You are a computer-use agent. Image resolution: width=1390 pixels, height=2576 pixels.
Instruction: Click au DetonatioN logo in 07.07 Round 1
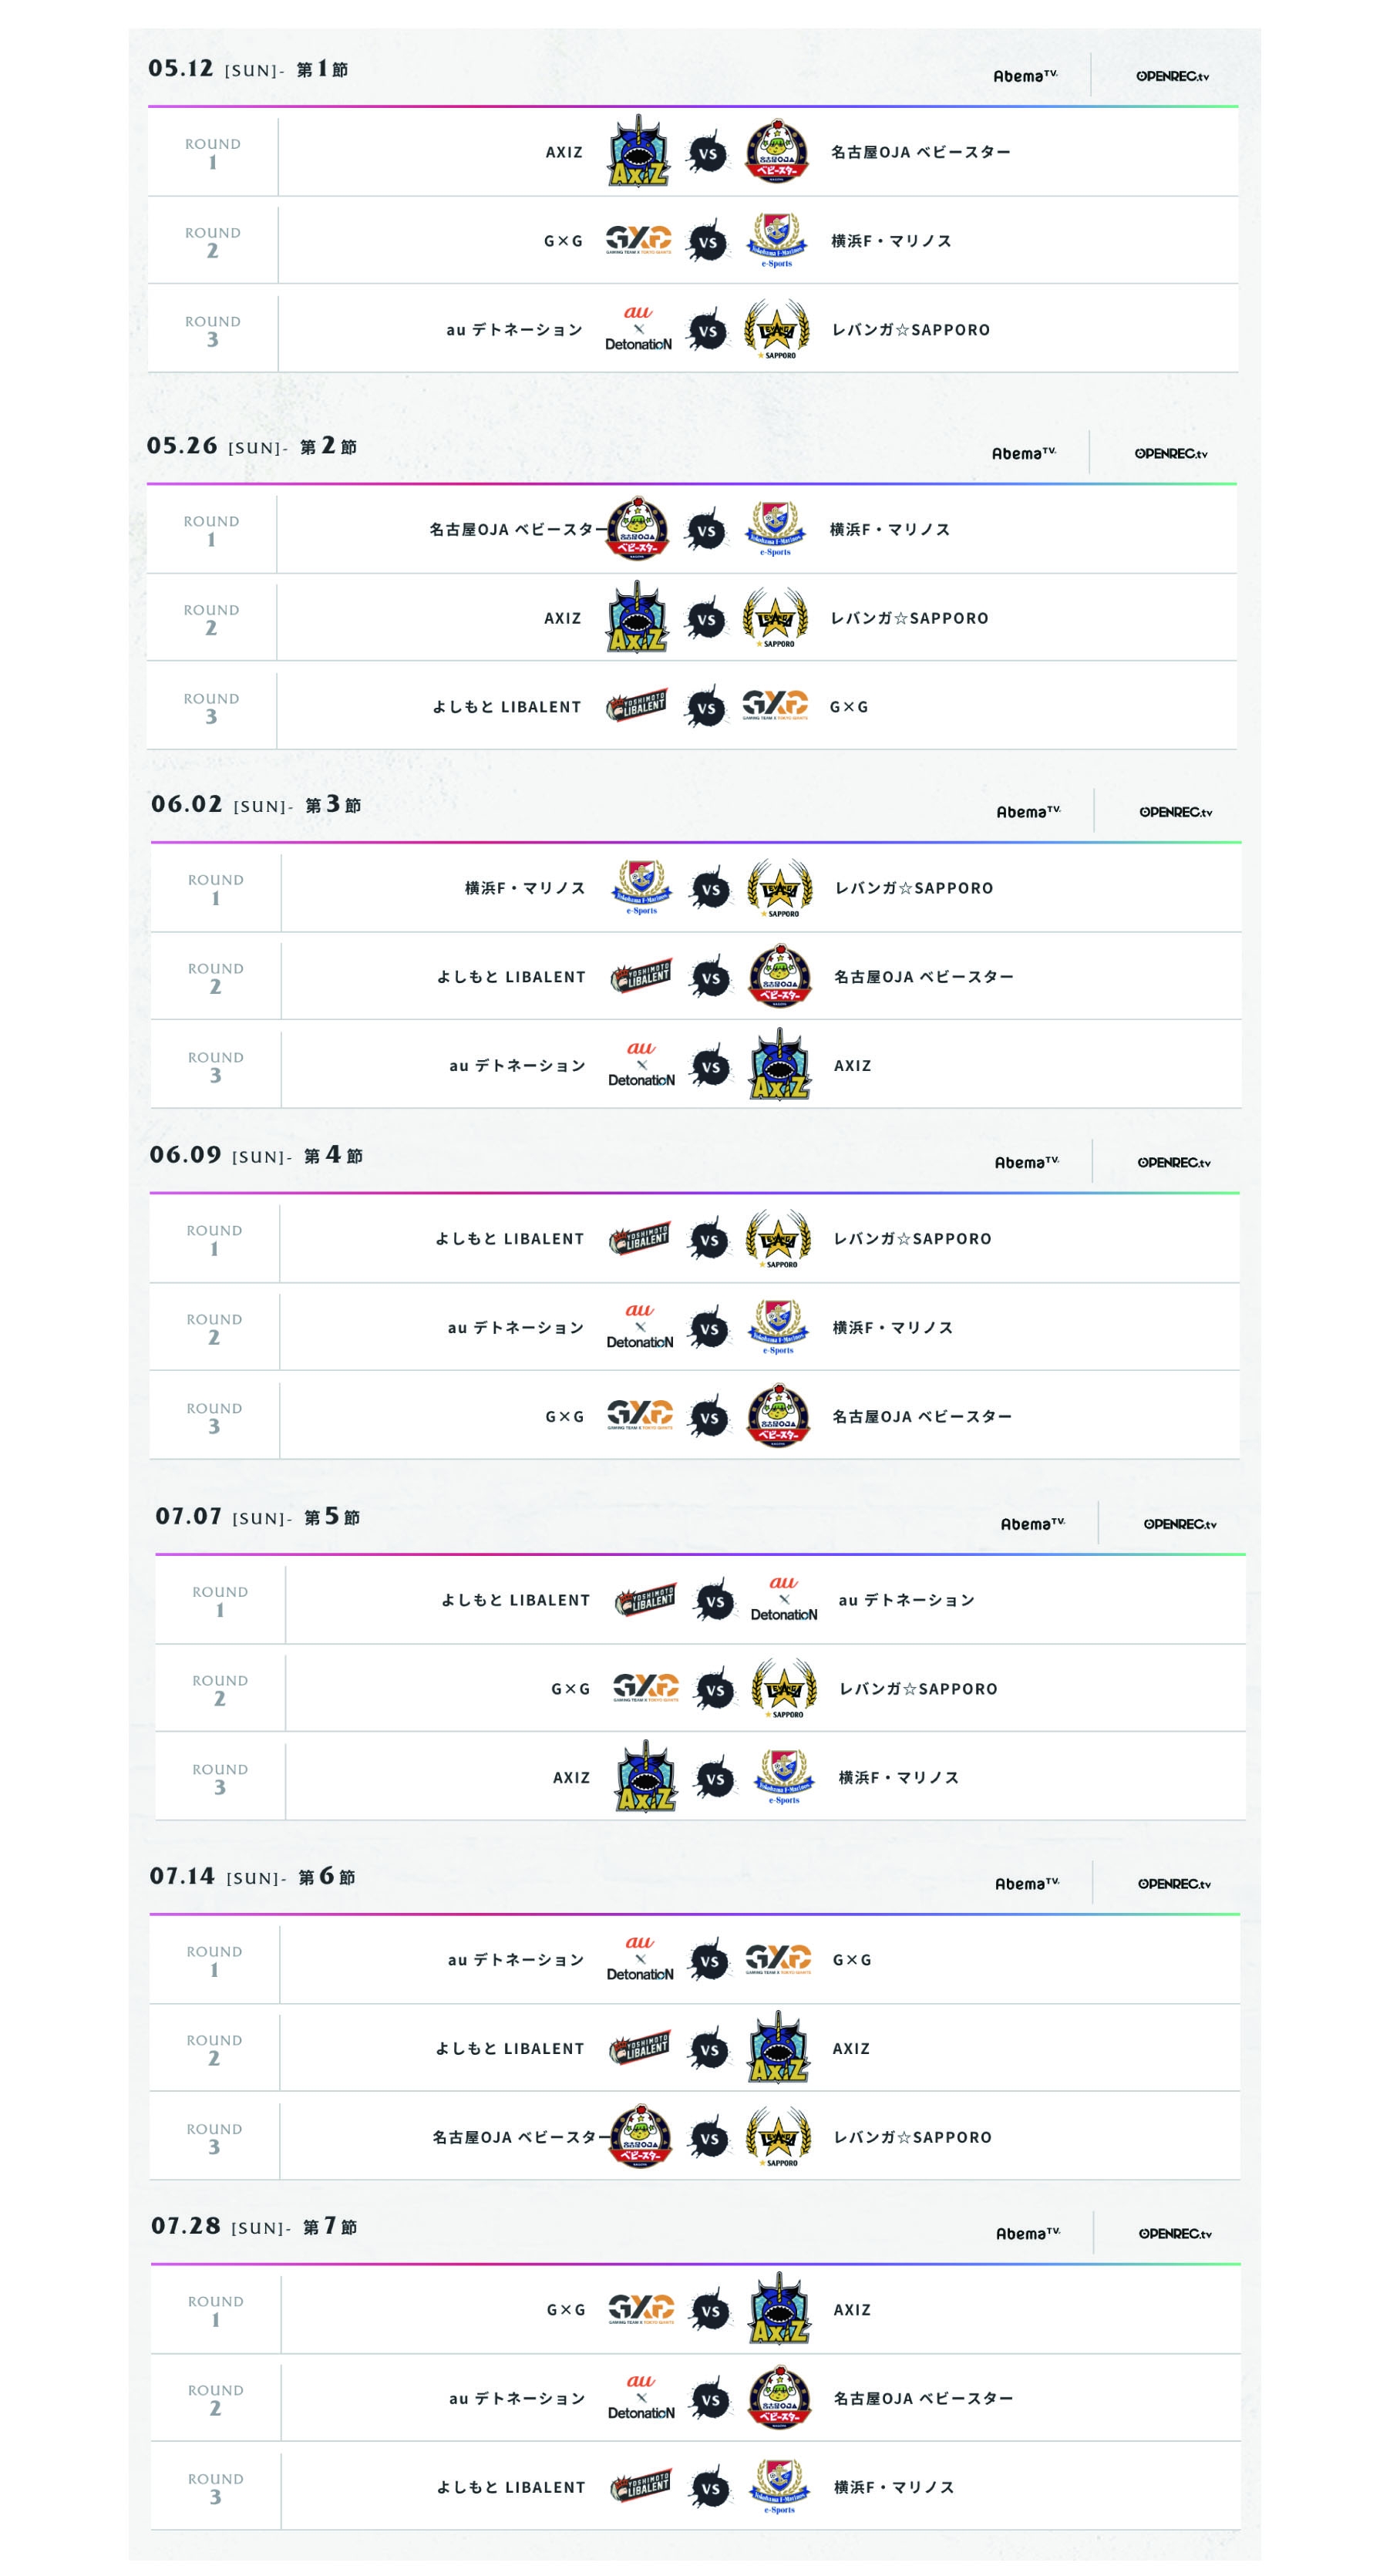pyautogui.click(x=784, y=1599)
